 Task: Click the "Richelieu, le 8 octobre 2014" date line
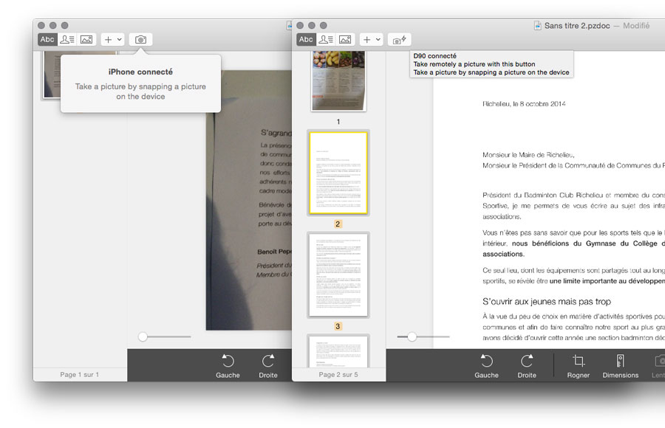click(524, 104)
